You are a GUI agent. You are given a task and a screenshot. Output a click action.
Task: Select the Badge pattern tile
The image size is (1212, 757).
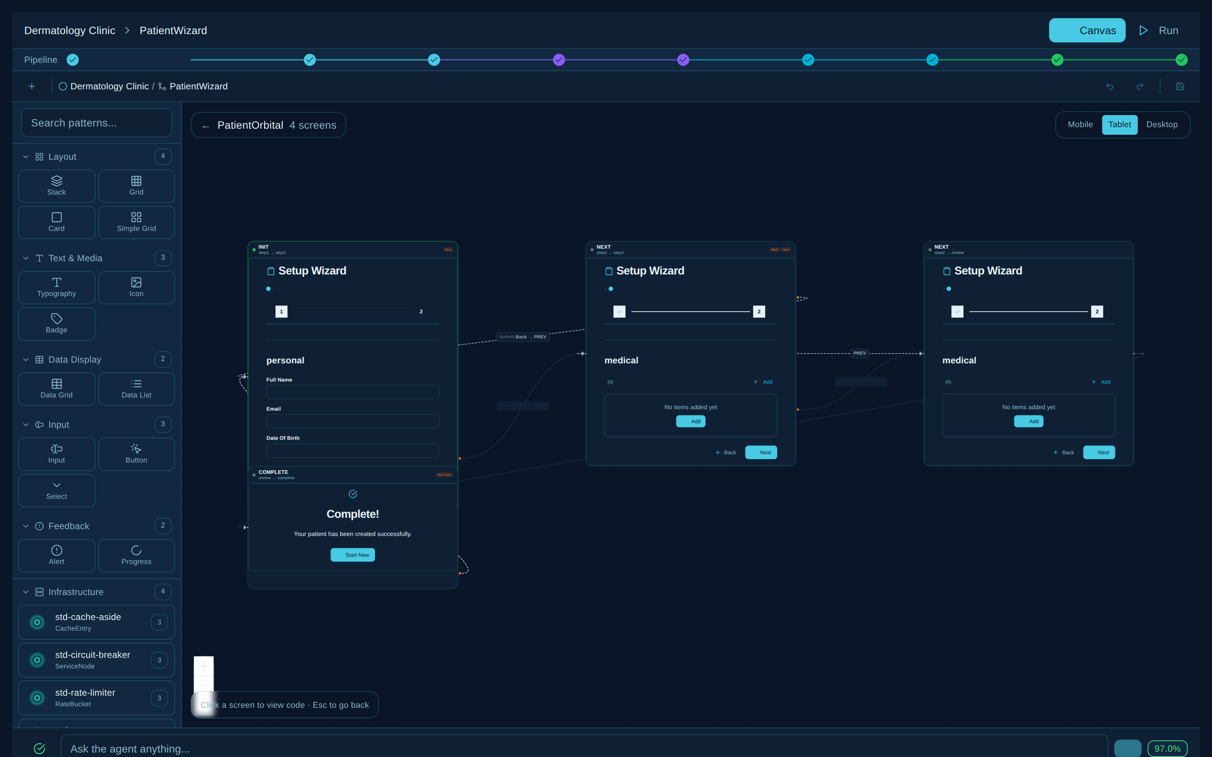tap(56, 323)
